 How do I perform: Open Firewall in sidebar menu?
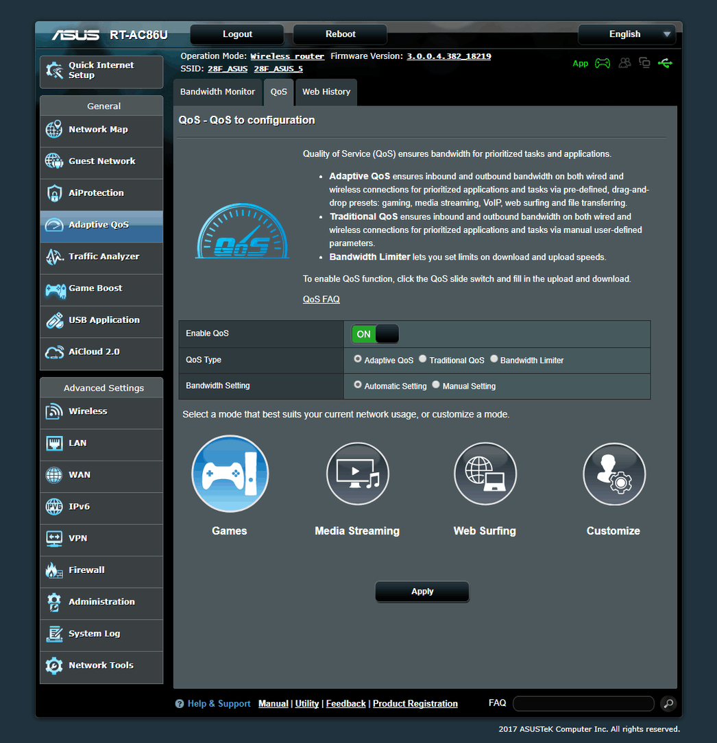tap(101, 570)
